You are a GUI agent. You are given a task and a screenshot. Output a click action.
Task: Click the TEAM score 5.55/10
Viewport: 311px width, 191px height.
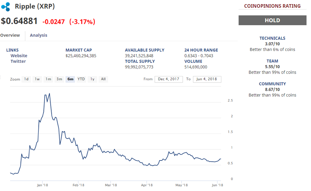click(272, 67)
